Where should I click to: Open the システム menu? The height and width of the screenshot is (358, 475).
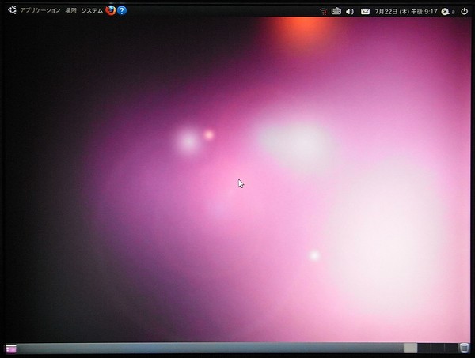pyautogui.click(x=92, y=10)
